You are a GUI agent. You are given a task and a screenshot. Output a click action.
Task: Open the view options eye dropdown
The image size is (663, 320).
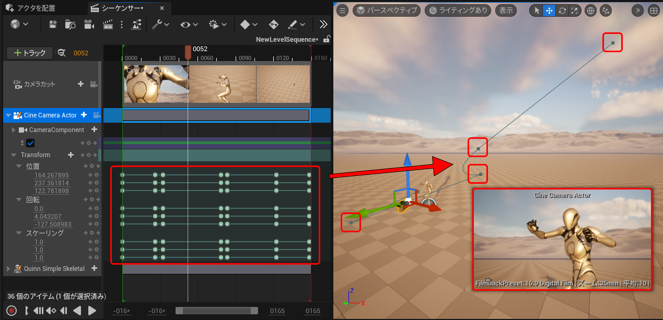(189, 25)
